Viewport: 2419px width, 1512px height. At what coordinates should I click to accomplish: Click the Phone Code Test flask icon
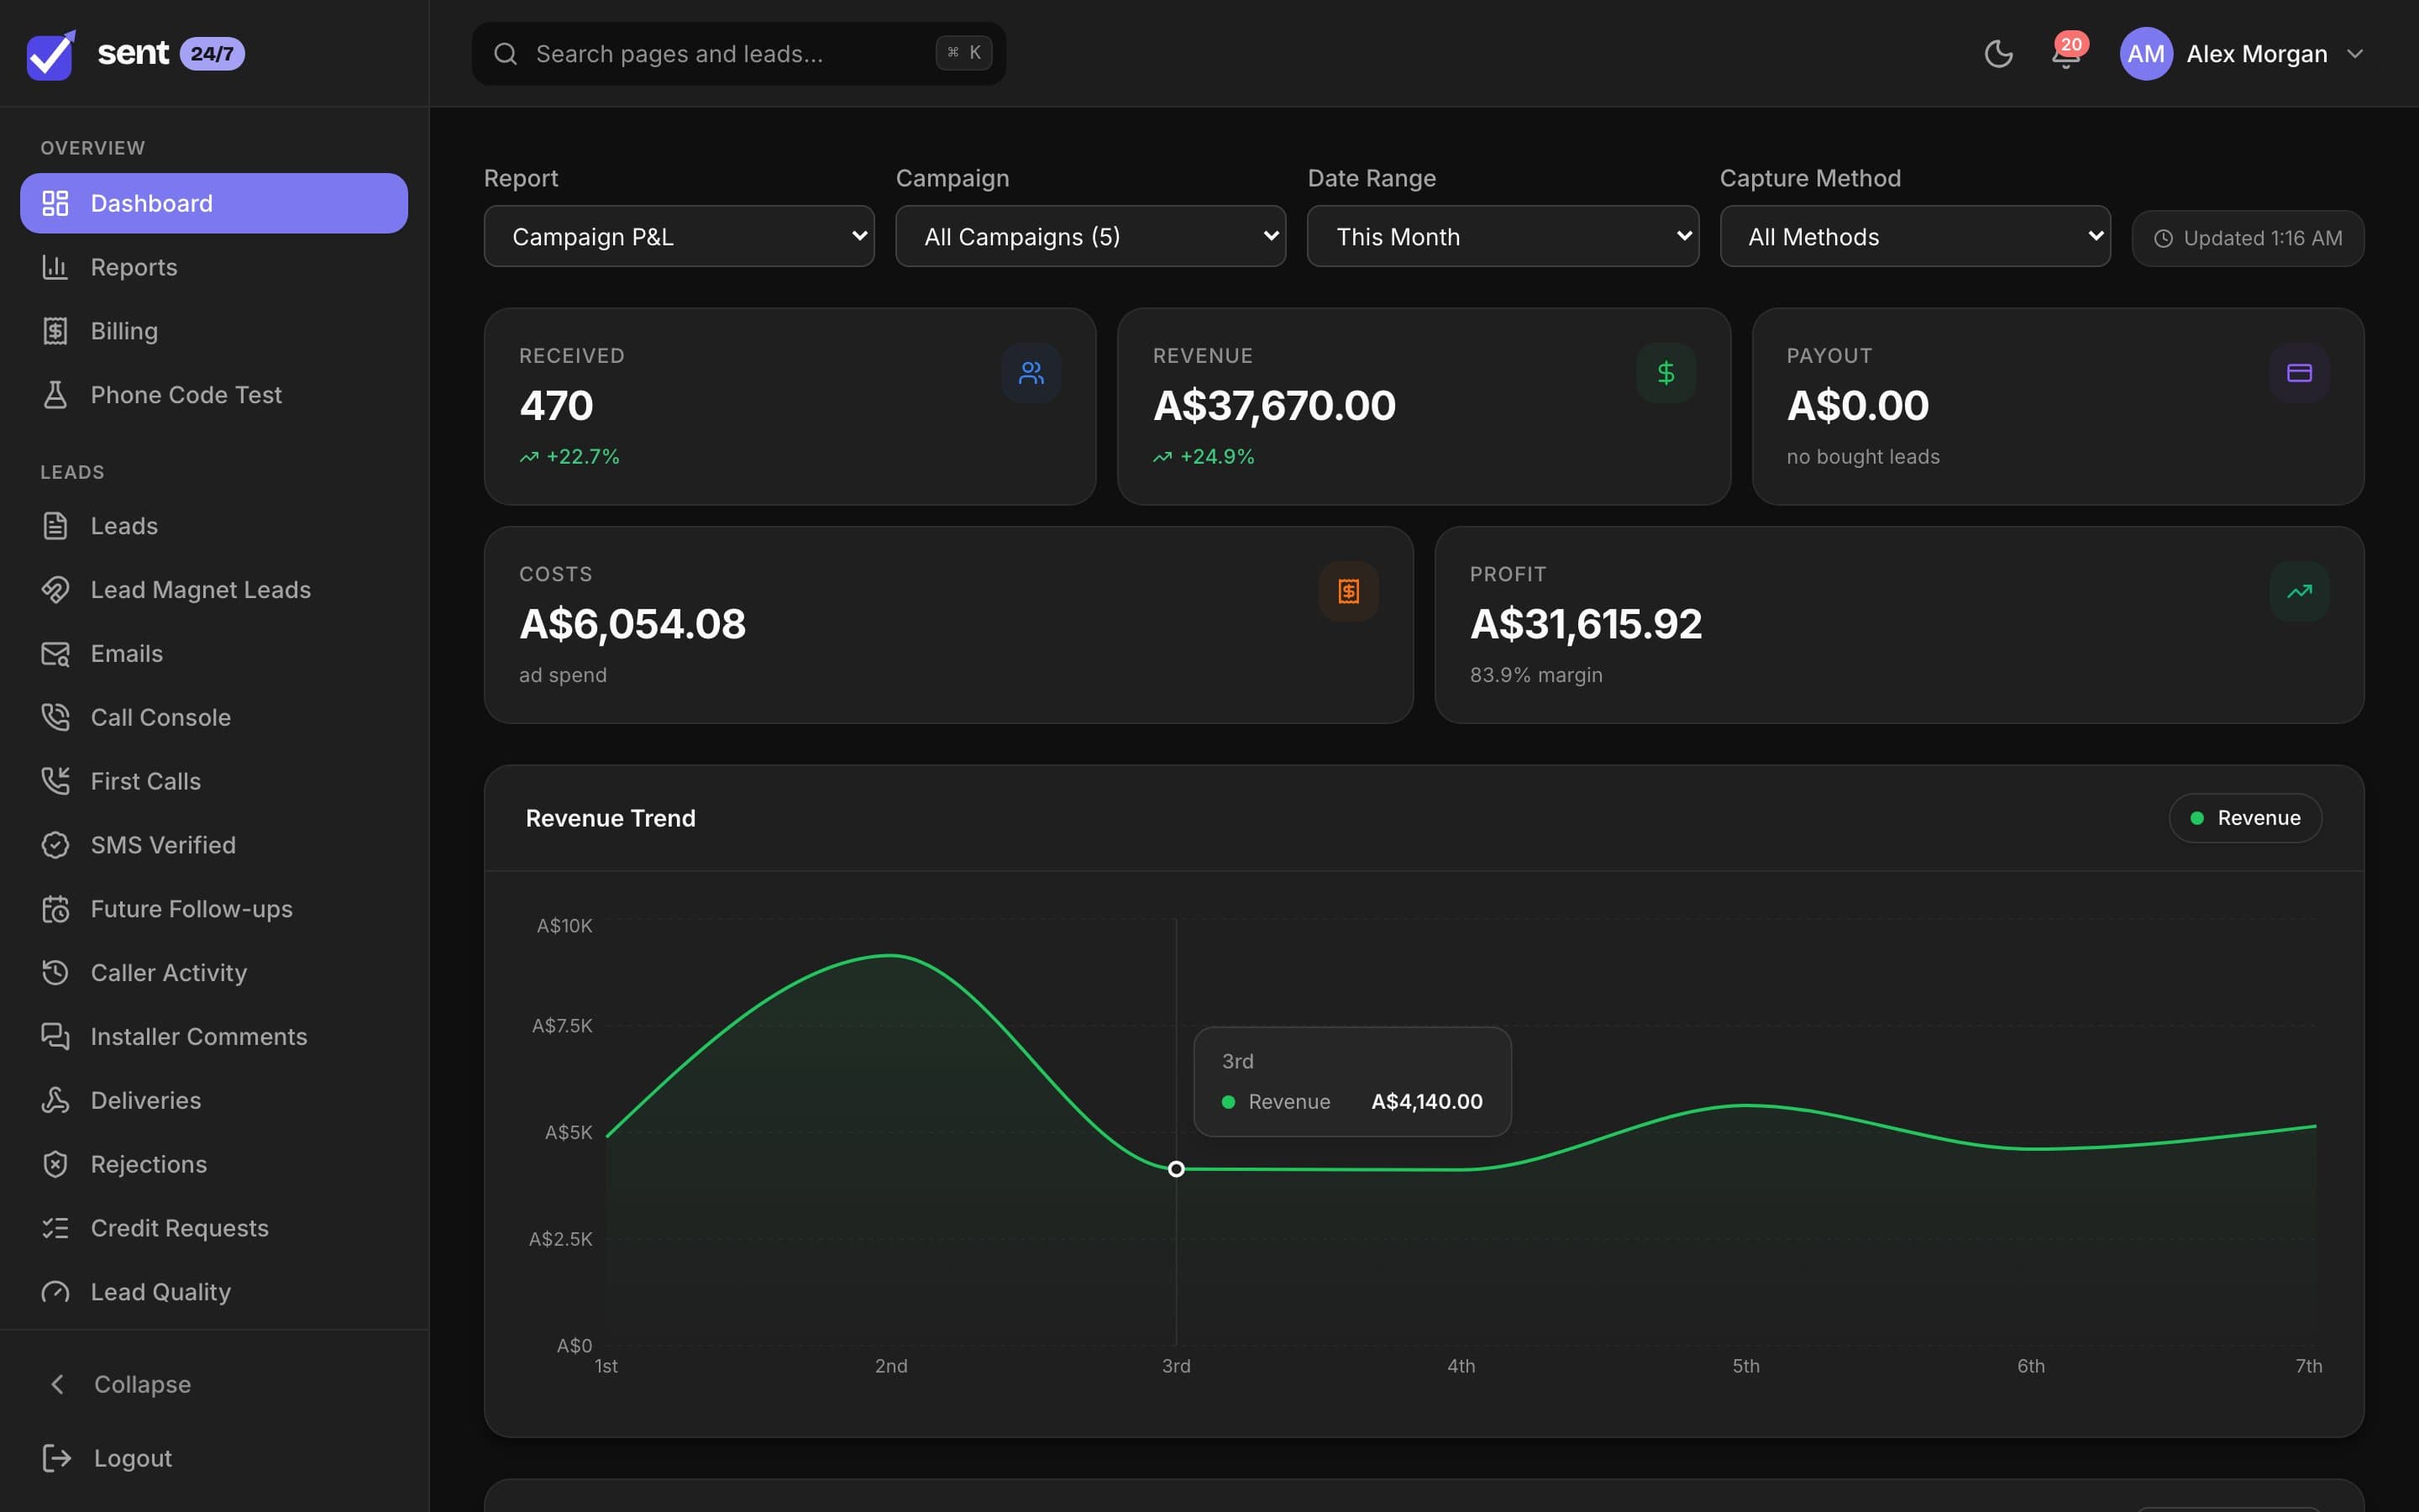click(x=56, y=395)
